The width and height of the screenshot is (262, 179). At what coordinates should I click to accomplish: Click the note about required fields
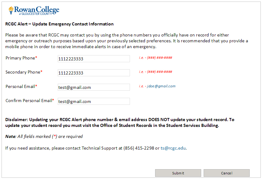click(44, 137)
